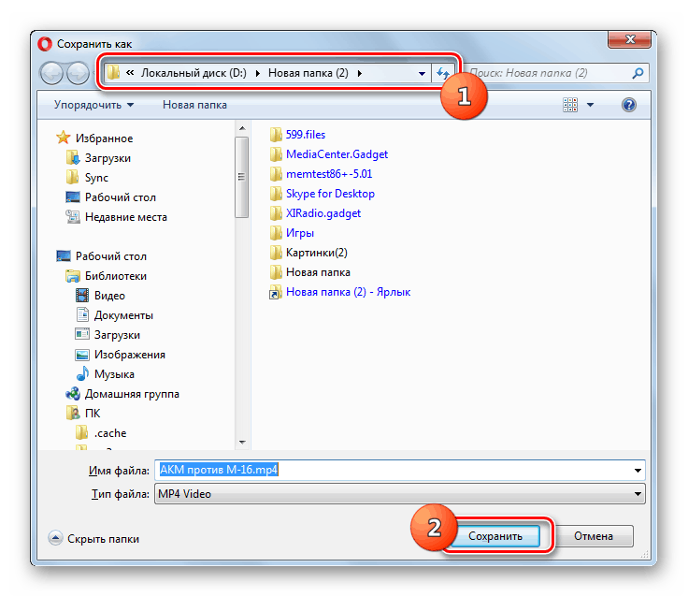This screenshot has width=688, height=597.
Task: Click the Видео library film icon
Action: coord(82,295)
